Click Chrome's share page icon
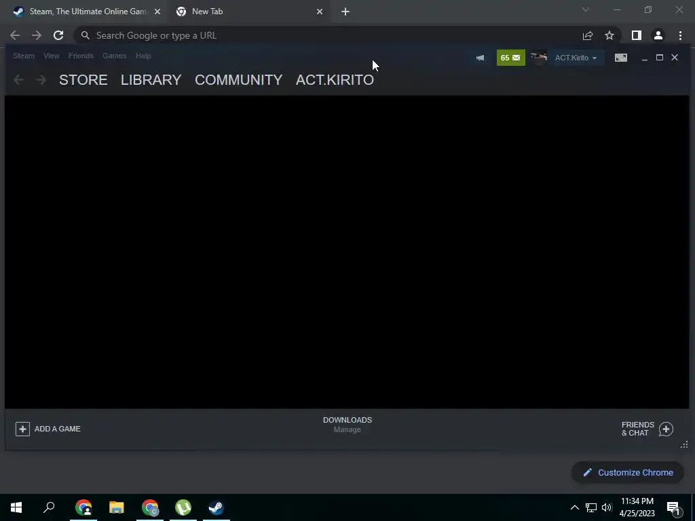The image size is (695, 521). click(x=588, y=35)
